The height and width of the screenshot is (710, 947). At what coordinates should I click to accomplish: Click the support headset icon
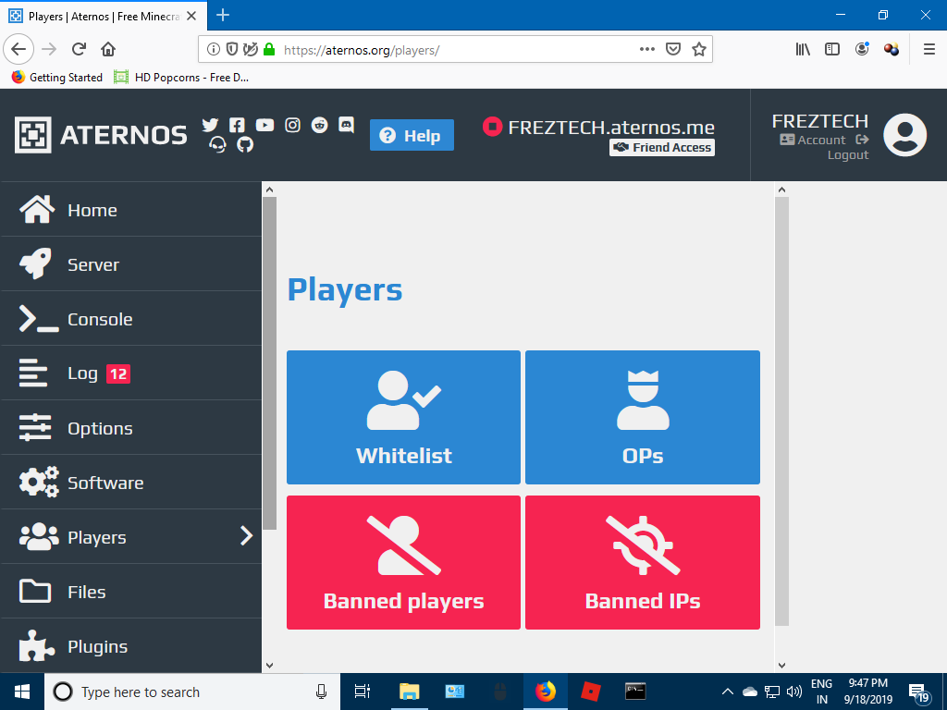coord(217,144)
